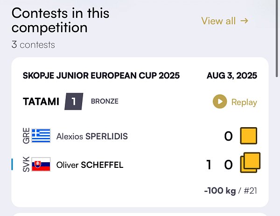
Task: Select Alexios SPERLIDIS's single yellow penalty card
Action: 249,136
